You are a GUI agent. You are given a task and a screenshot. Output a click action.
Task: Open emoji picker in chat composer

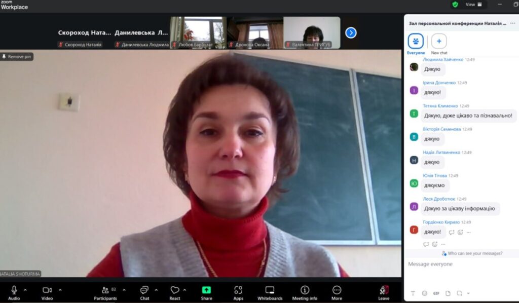pyautogui.click(x=424, y=293)
